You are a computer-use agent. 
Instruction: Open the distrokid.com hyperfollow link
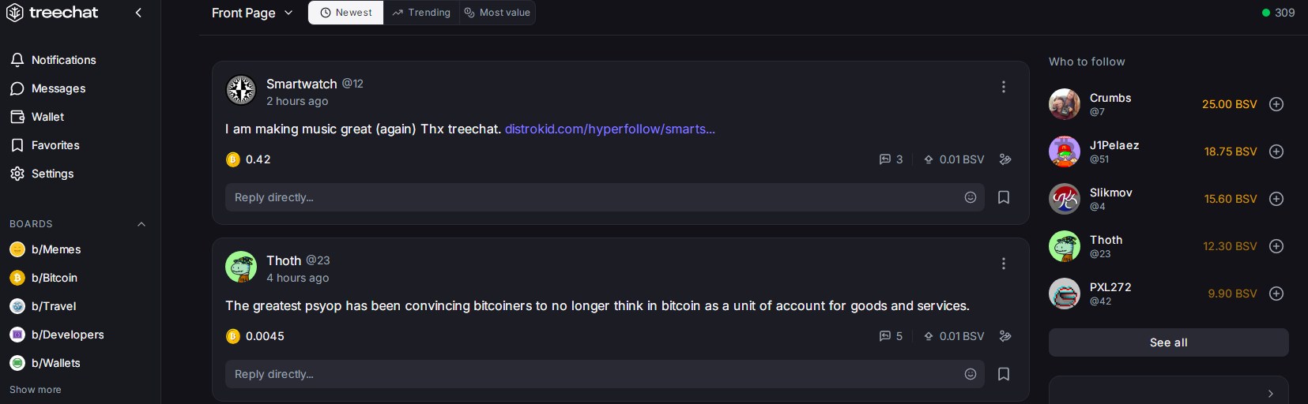609,129
